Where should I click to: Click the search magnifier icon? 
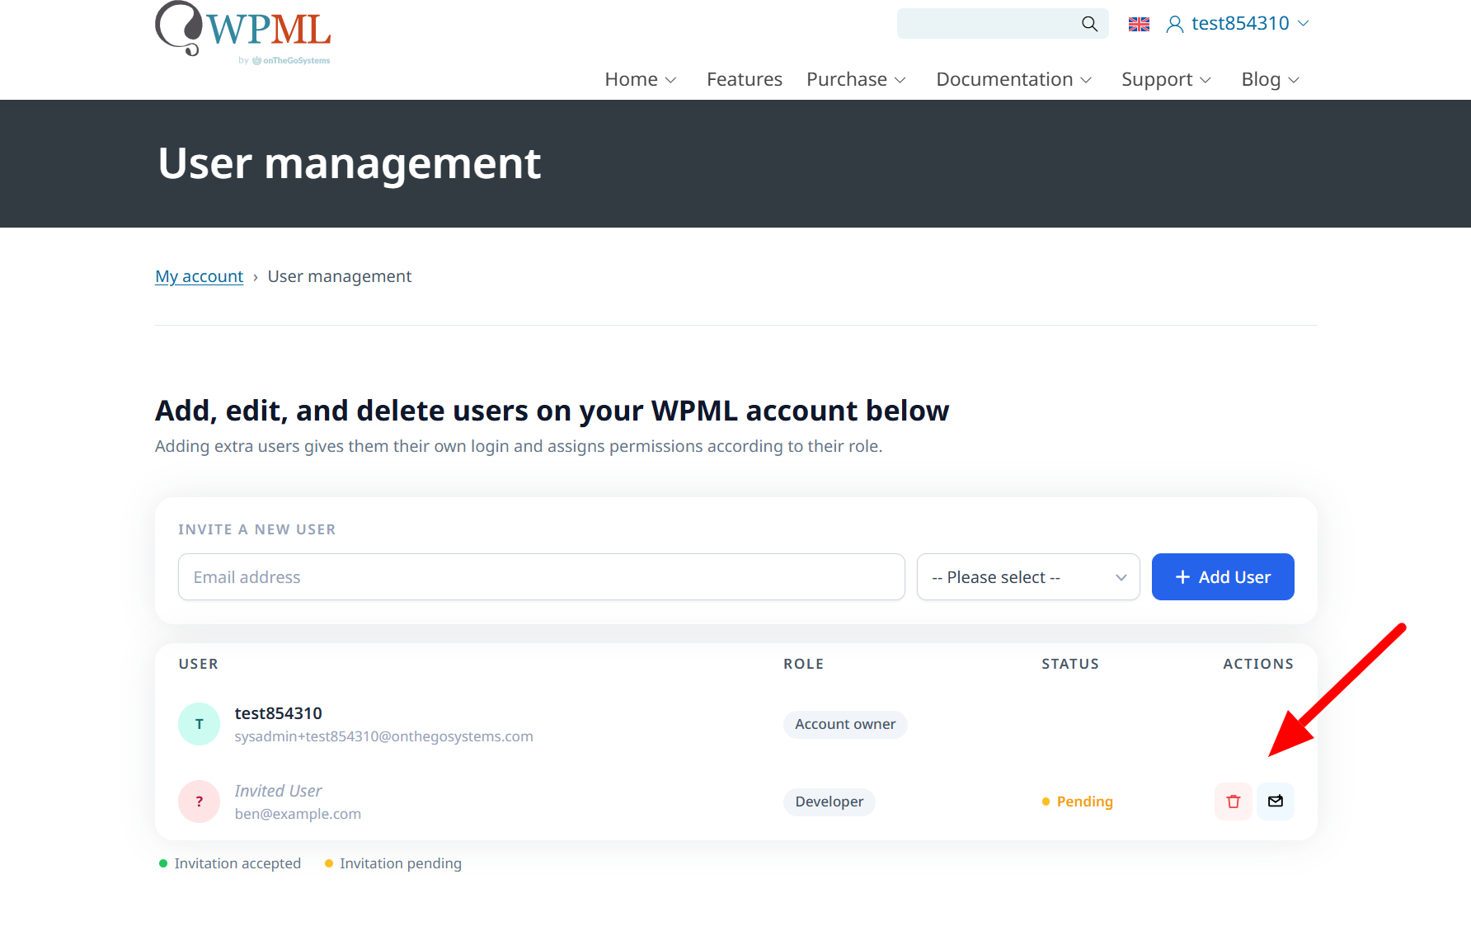point(1089,24)
